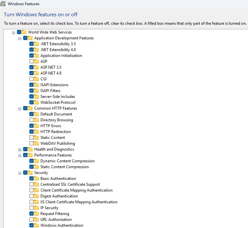Image resolution: width=248 pixels, height=228 pixels.
Task: Select the Static Content Compression label
Action: click(65, 167)
